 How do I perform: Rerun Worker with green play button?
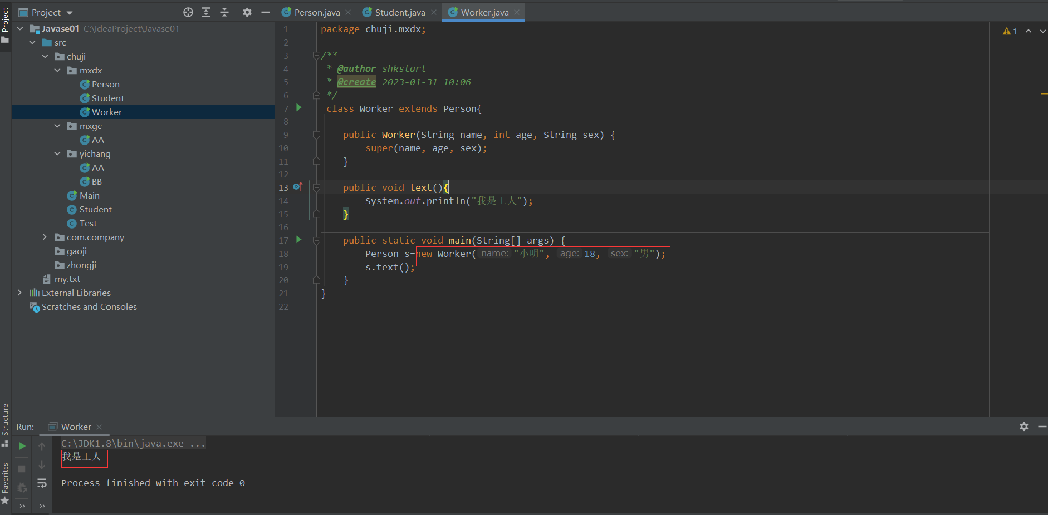coord(22,446)
